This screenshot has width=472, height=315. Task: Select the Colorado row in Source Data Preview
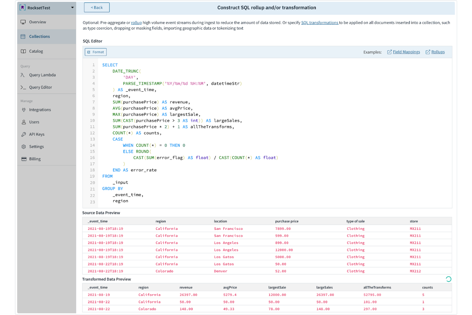(x=164, y=271)
